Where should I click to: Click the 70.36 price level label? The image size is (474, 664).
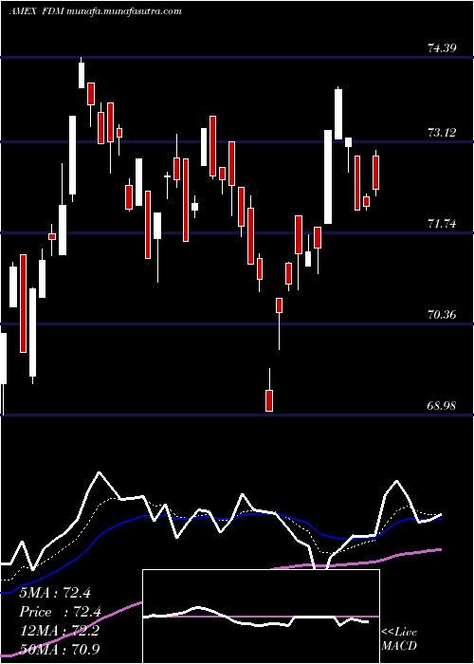(x=442, y=315)
